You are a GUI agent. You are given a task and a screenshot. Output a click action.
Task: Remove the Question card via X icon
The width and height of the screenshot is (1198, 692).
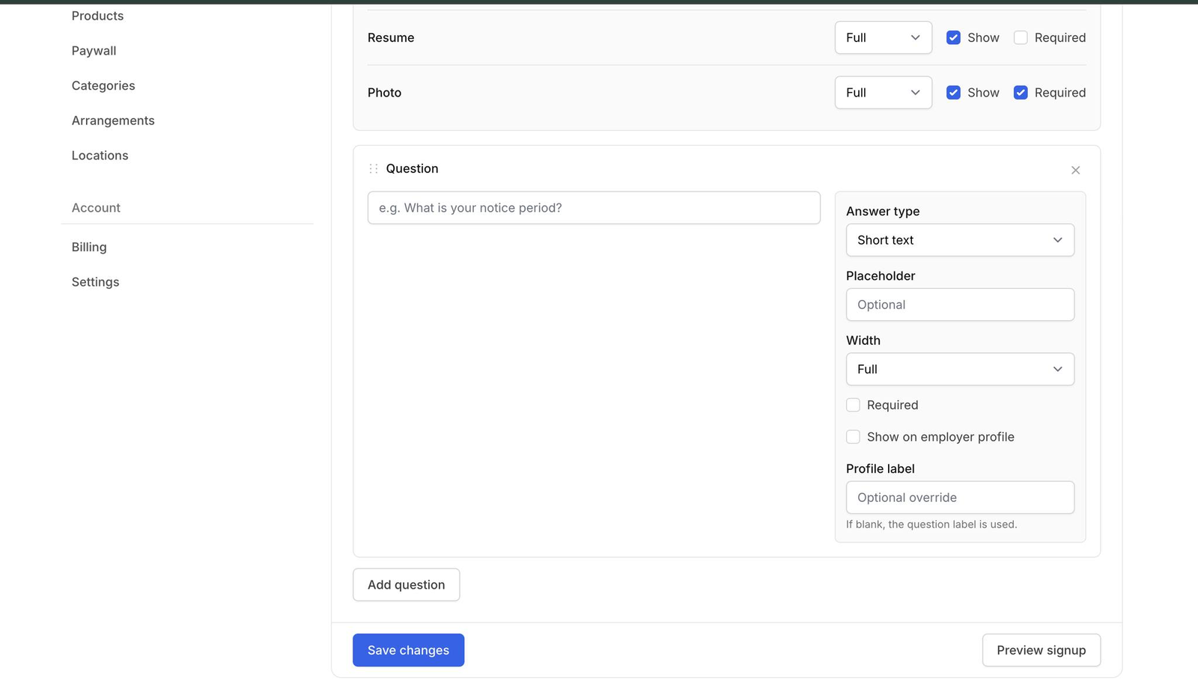tap(1075, 170)
